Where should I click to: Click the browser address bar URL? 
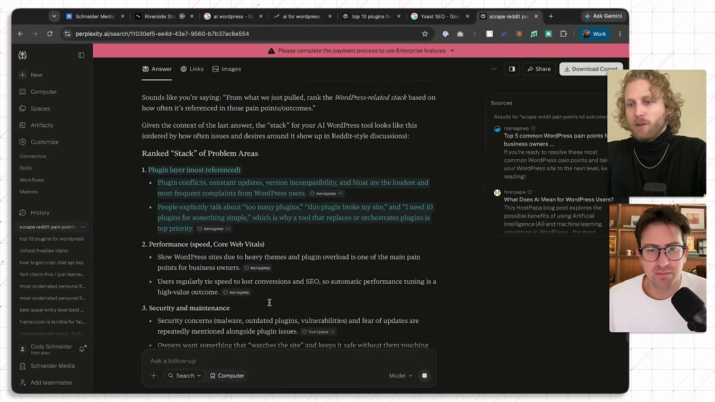coord(162,34)
